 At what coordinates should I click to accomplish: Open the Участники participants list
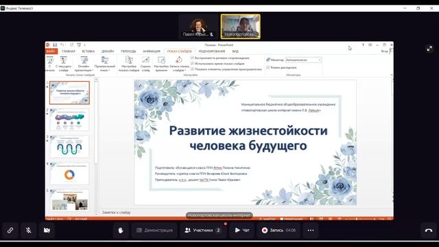203,231
